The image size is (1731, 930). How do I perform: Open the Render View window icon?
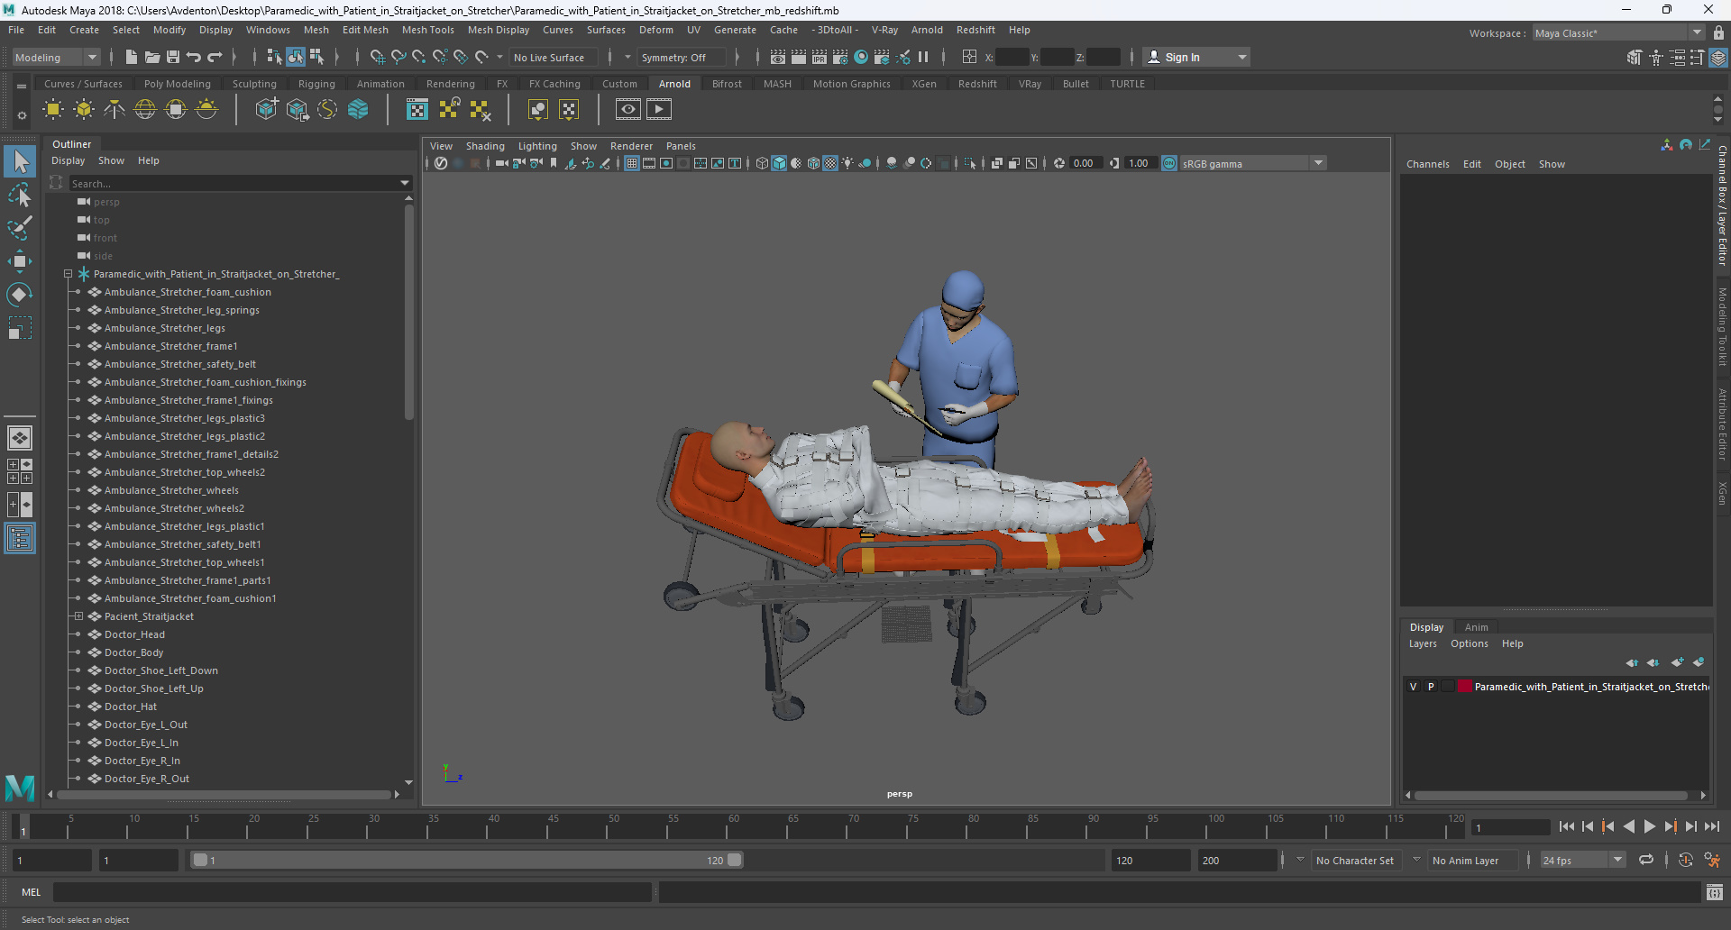(778, 57)
